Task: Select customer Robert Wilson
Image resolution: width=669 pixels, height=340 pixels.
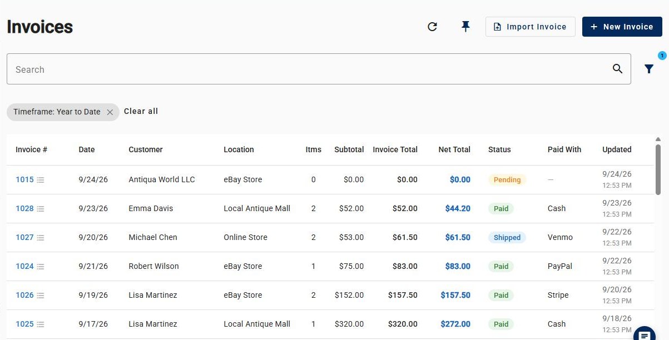Action: pos(153,266)
